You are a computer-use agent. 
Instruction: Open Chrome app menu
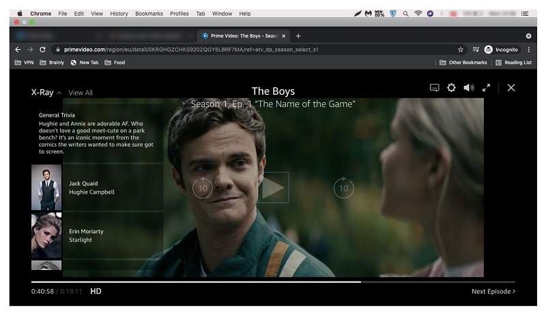click(41, 14)
